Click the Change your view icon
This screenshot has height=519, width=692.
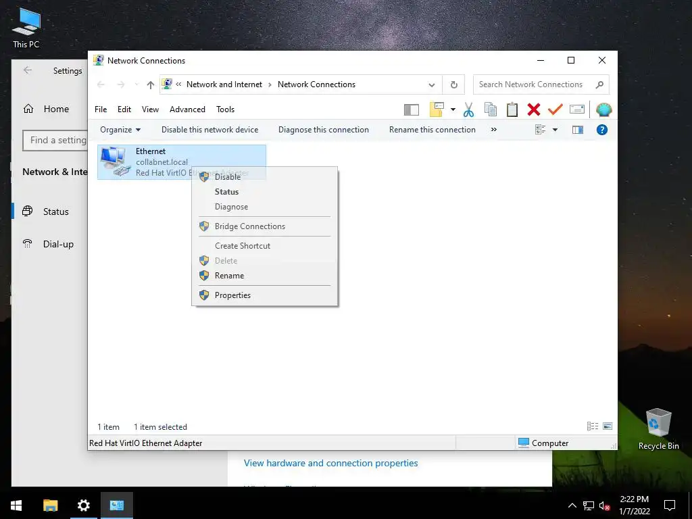pyautogui.click(x=541, y=130)
